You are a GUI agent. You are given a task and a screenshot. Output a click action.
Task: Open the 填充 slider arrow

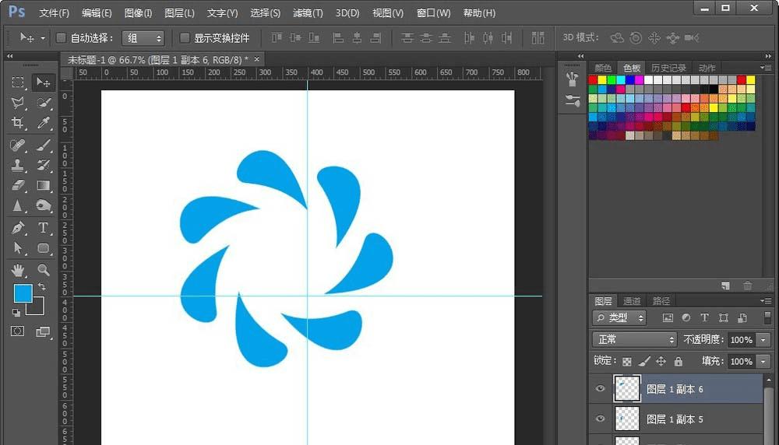click(x=763, y=362)
